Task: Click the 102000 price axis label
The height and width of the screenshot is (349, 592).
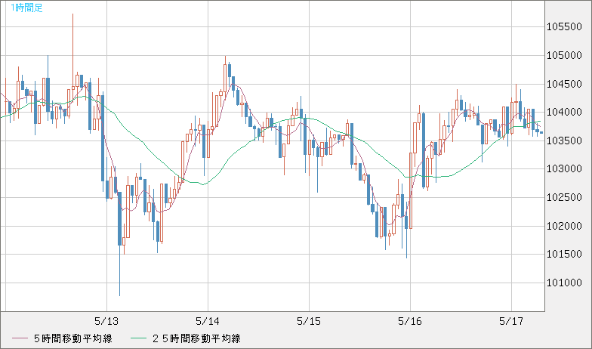Action: [565, 226]
